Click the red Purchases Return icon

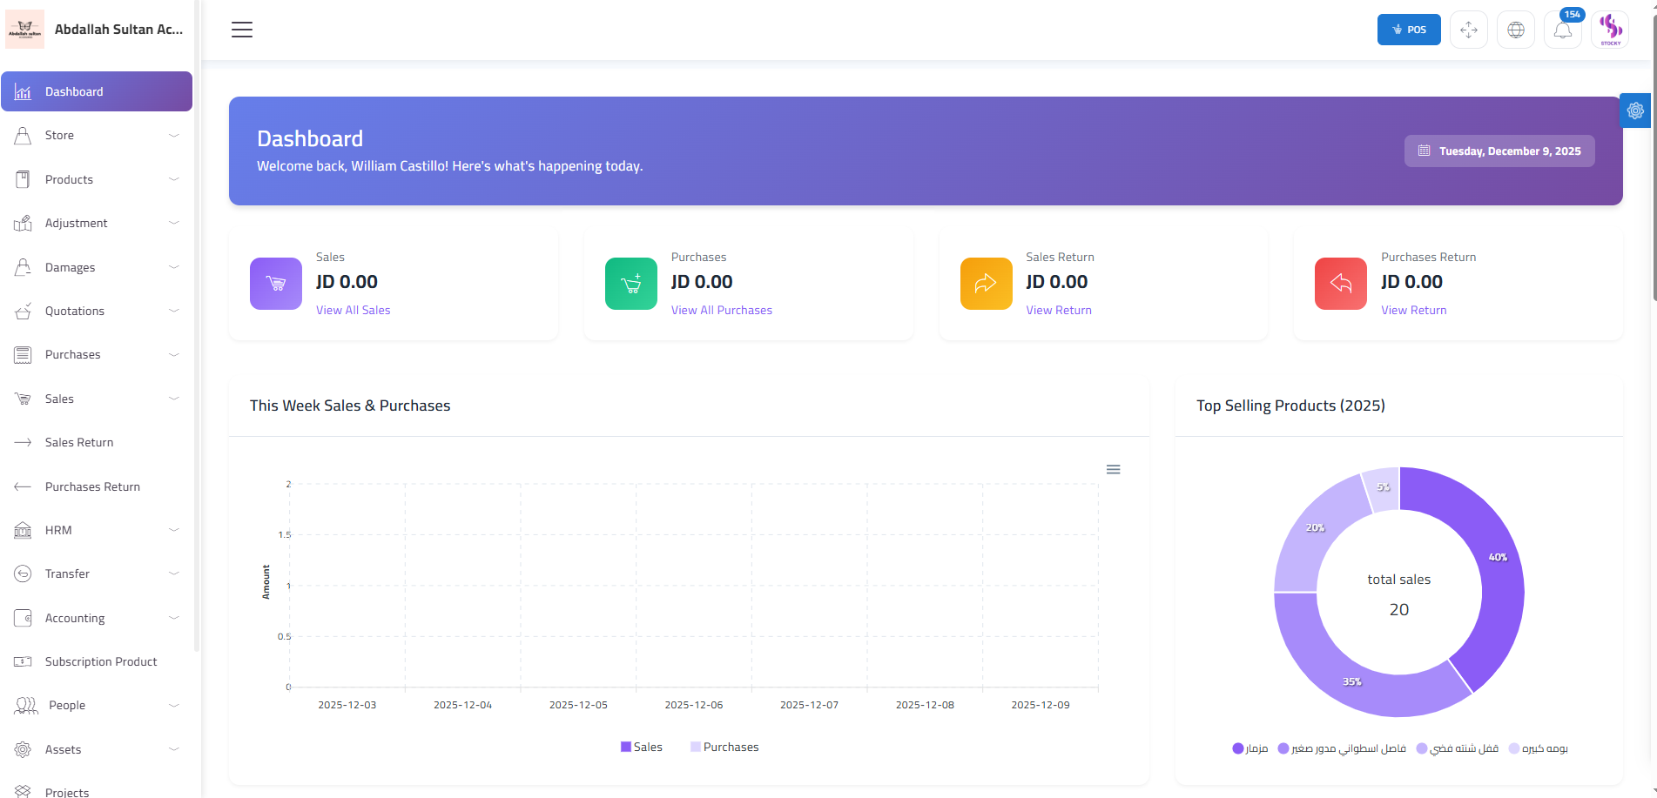click(x=1341, y=284)
